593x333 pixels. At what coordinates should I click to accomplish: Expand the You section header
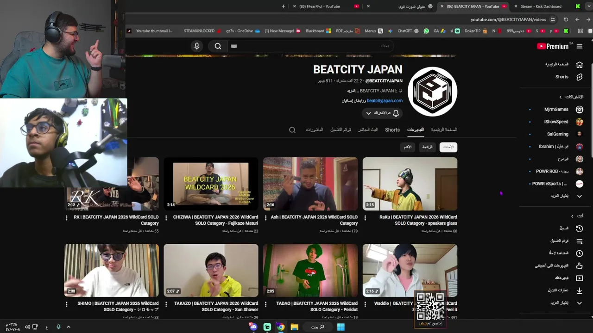[x=577, y=216]
